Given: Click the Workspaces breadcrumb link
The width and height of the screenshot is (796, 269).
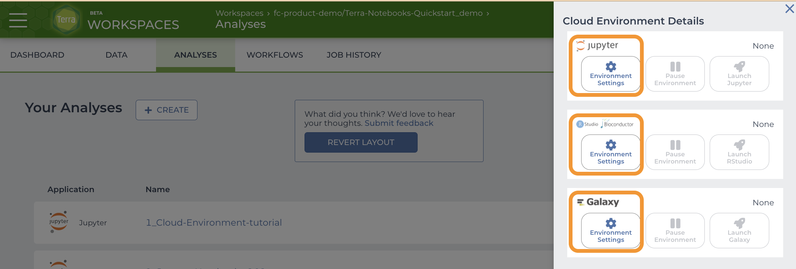Looking at the screenshot, I should (x=239, y=13).
